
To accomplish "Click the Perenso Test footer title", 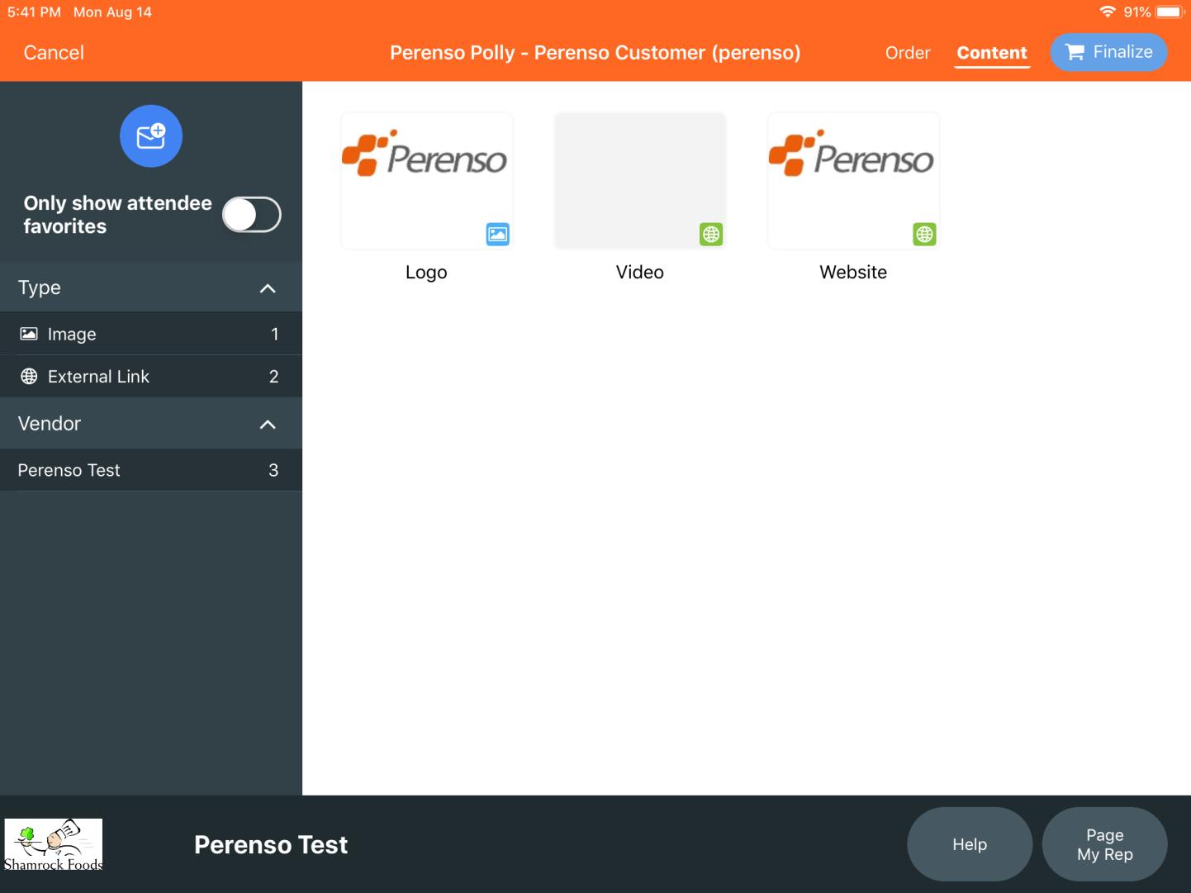I will pyautogui.click(x=271, y=844).
